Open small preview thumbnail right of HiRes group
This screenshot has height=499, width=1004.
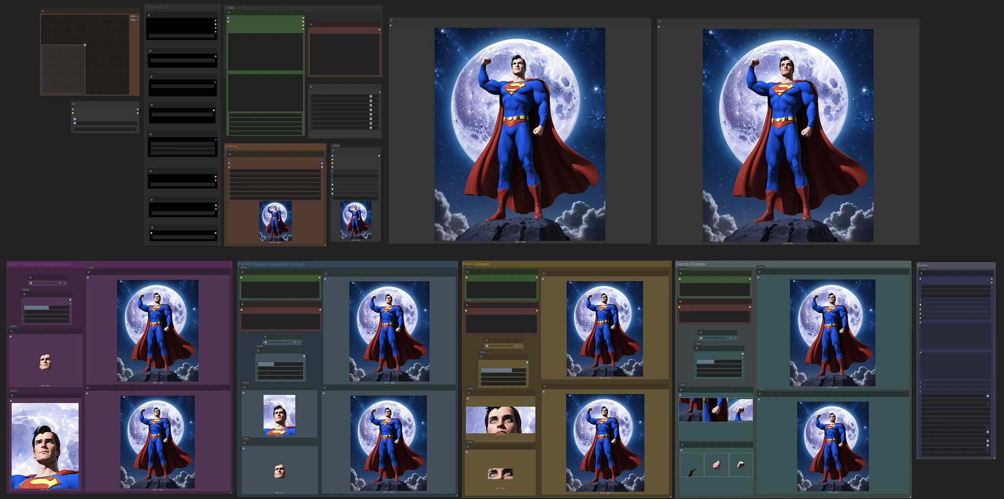pyautogui.click(x=355, y=220)
